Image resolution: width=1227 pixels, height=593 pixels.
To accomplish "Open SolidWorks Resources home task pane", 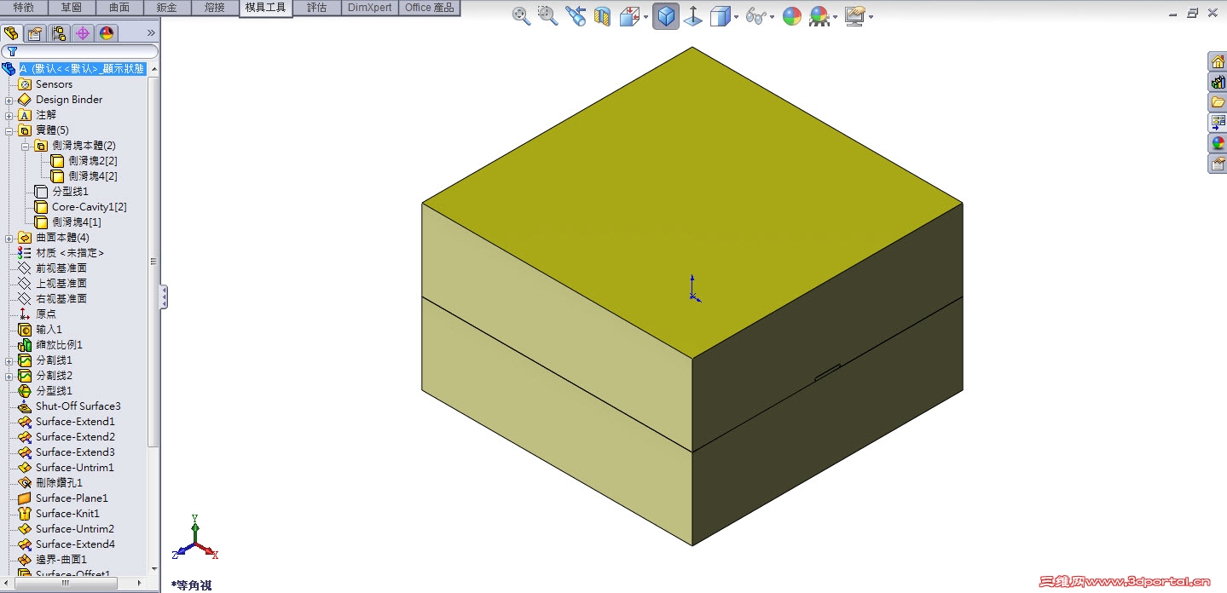I will 1218,61.
